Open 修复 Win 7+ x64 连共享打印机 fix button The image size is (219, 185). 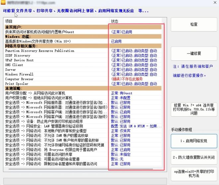pyautogui.click(x=194, y=109)
